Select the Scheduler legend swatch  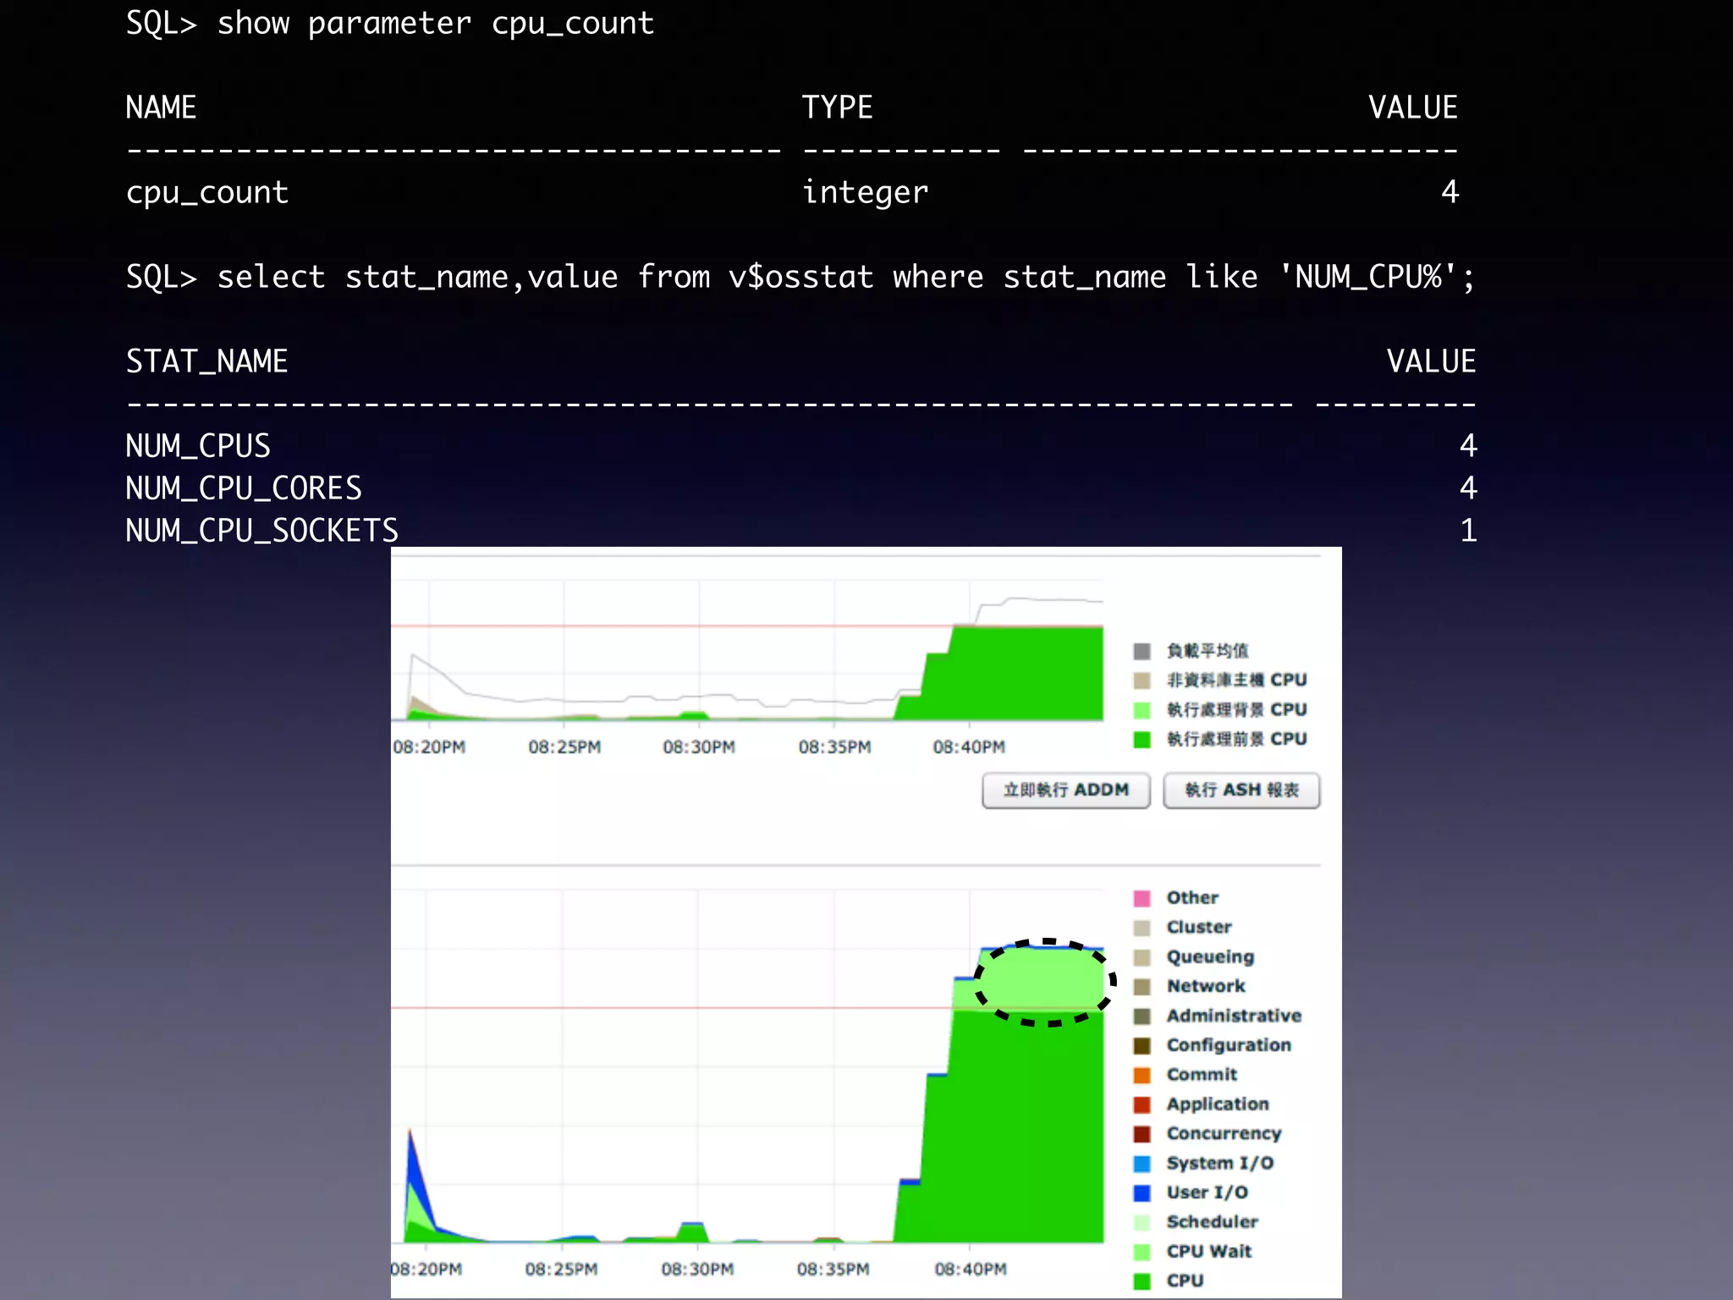click(1142, 1222)
